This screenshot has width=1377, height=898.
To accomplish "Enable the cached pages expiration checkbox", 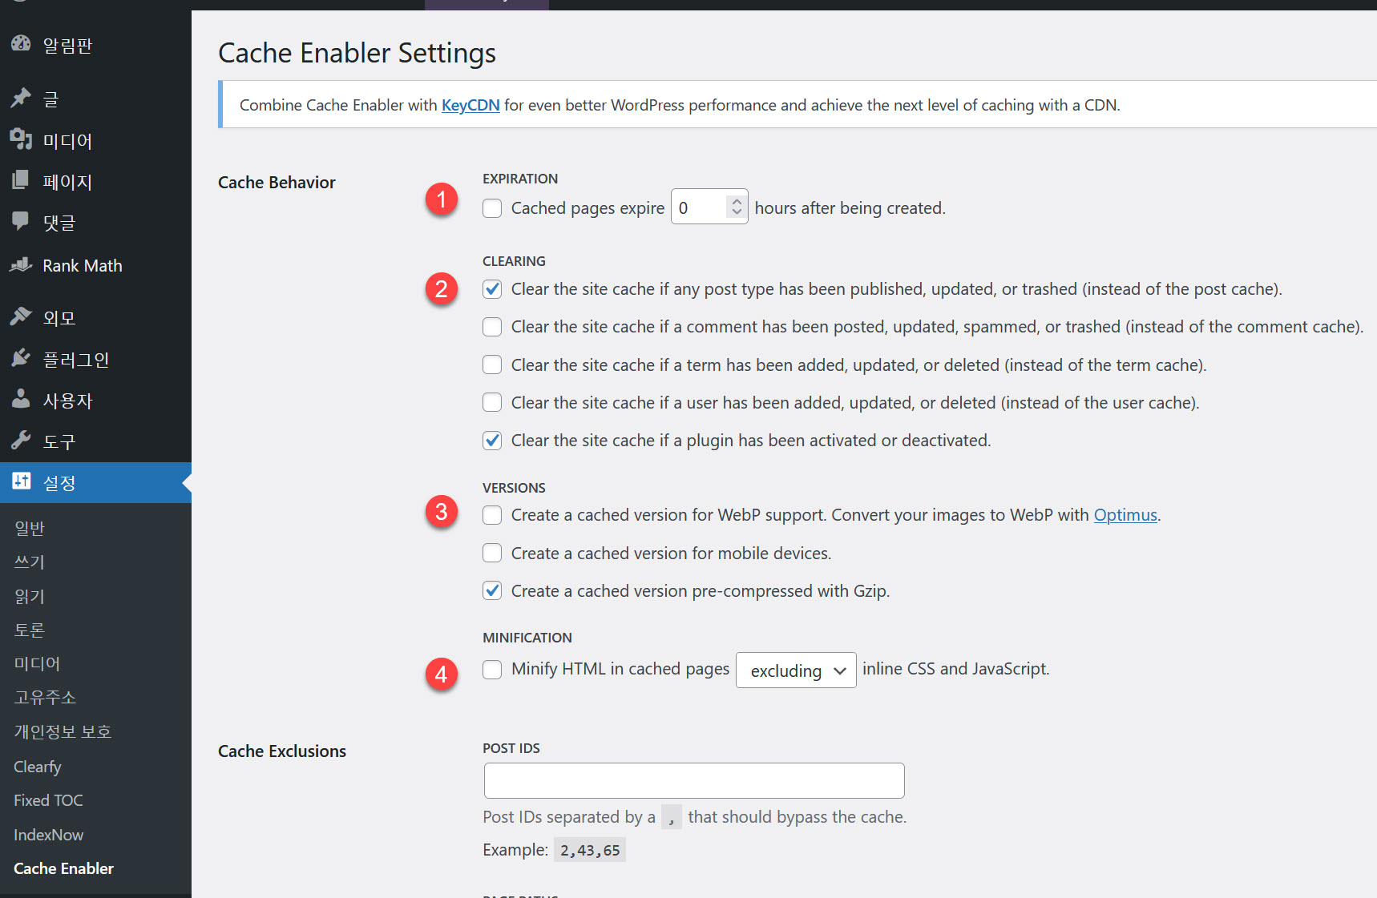I will click(x=491, y=207).
